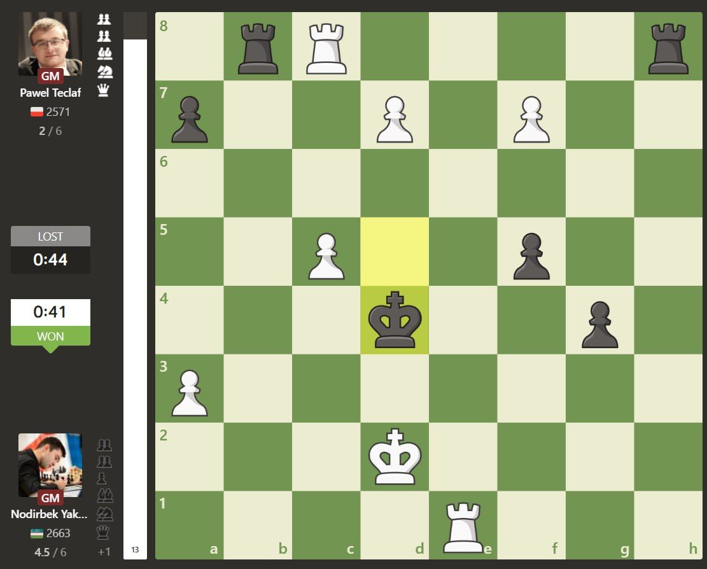Click Yakubboev's captured knights icon
Viewport: 707px width, 569px height.
point(105,514)
